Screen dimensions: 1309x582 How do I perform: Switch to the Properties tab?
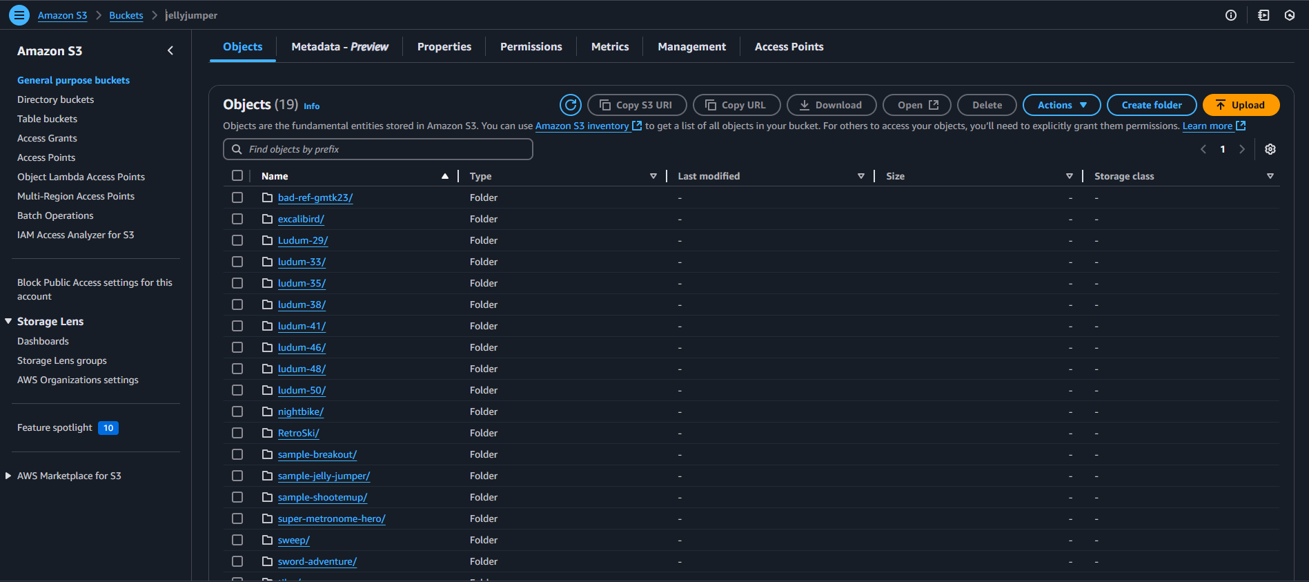[444, 46]
